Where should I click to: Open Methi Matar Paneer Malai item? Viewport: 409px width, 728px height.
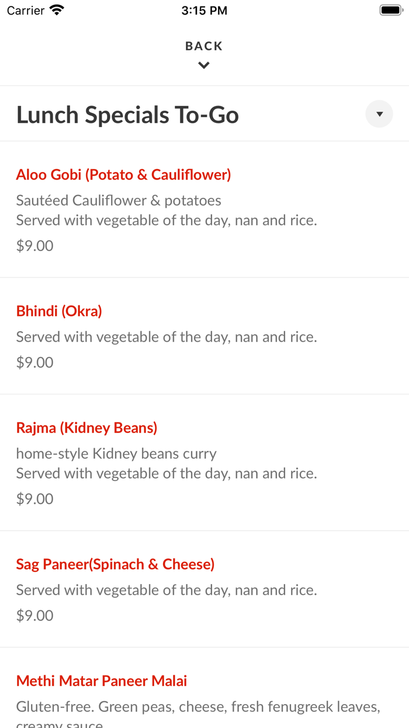102,681
